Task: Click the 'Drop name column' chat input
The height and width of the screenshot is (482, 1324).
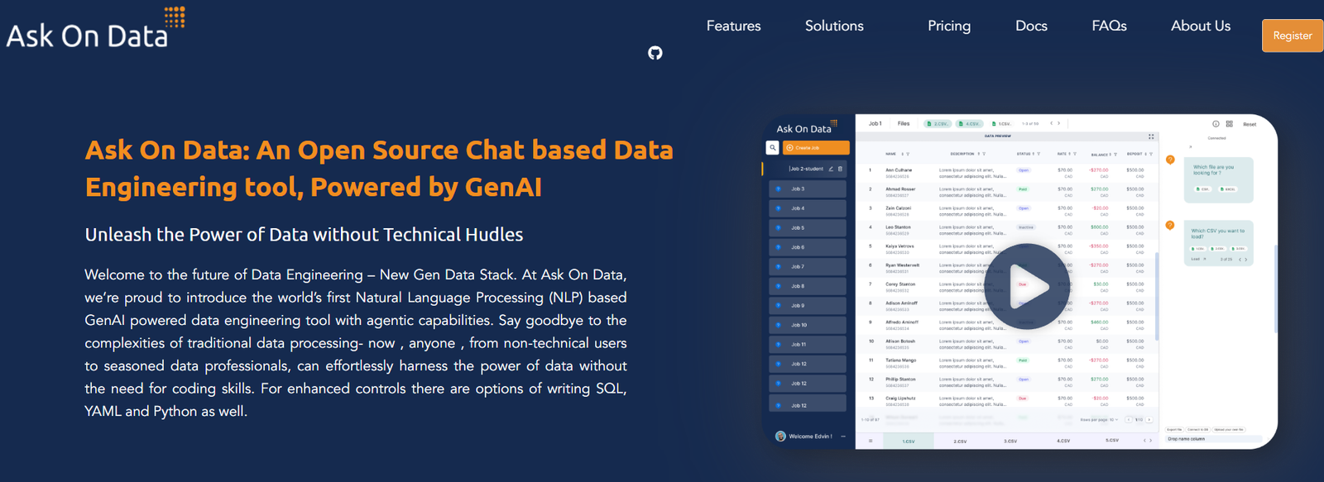Action: [x=1212, y=439]
